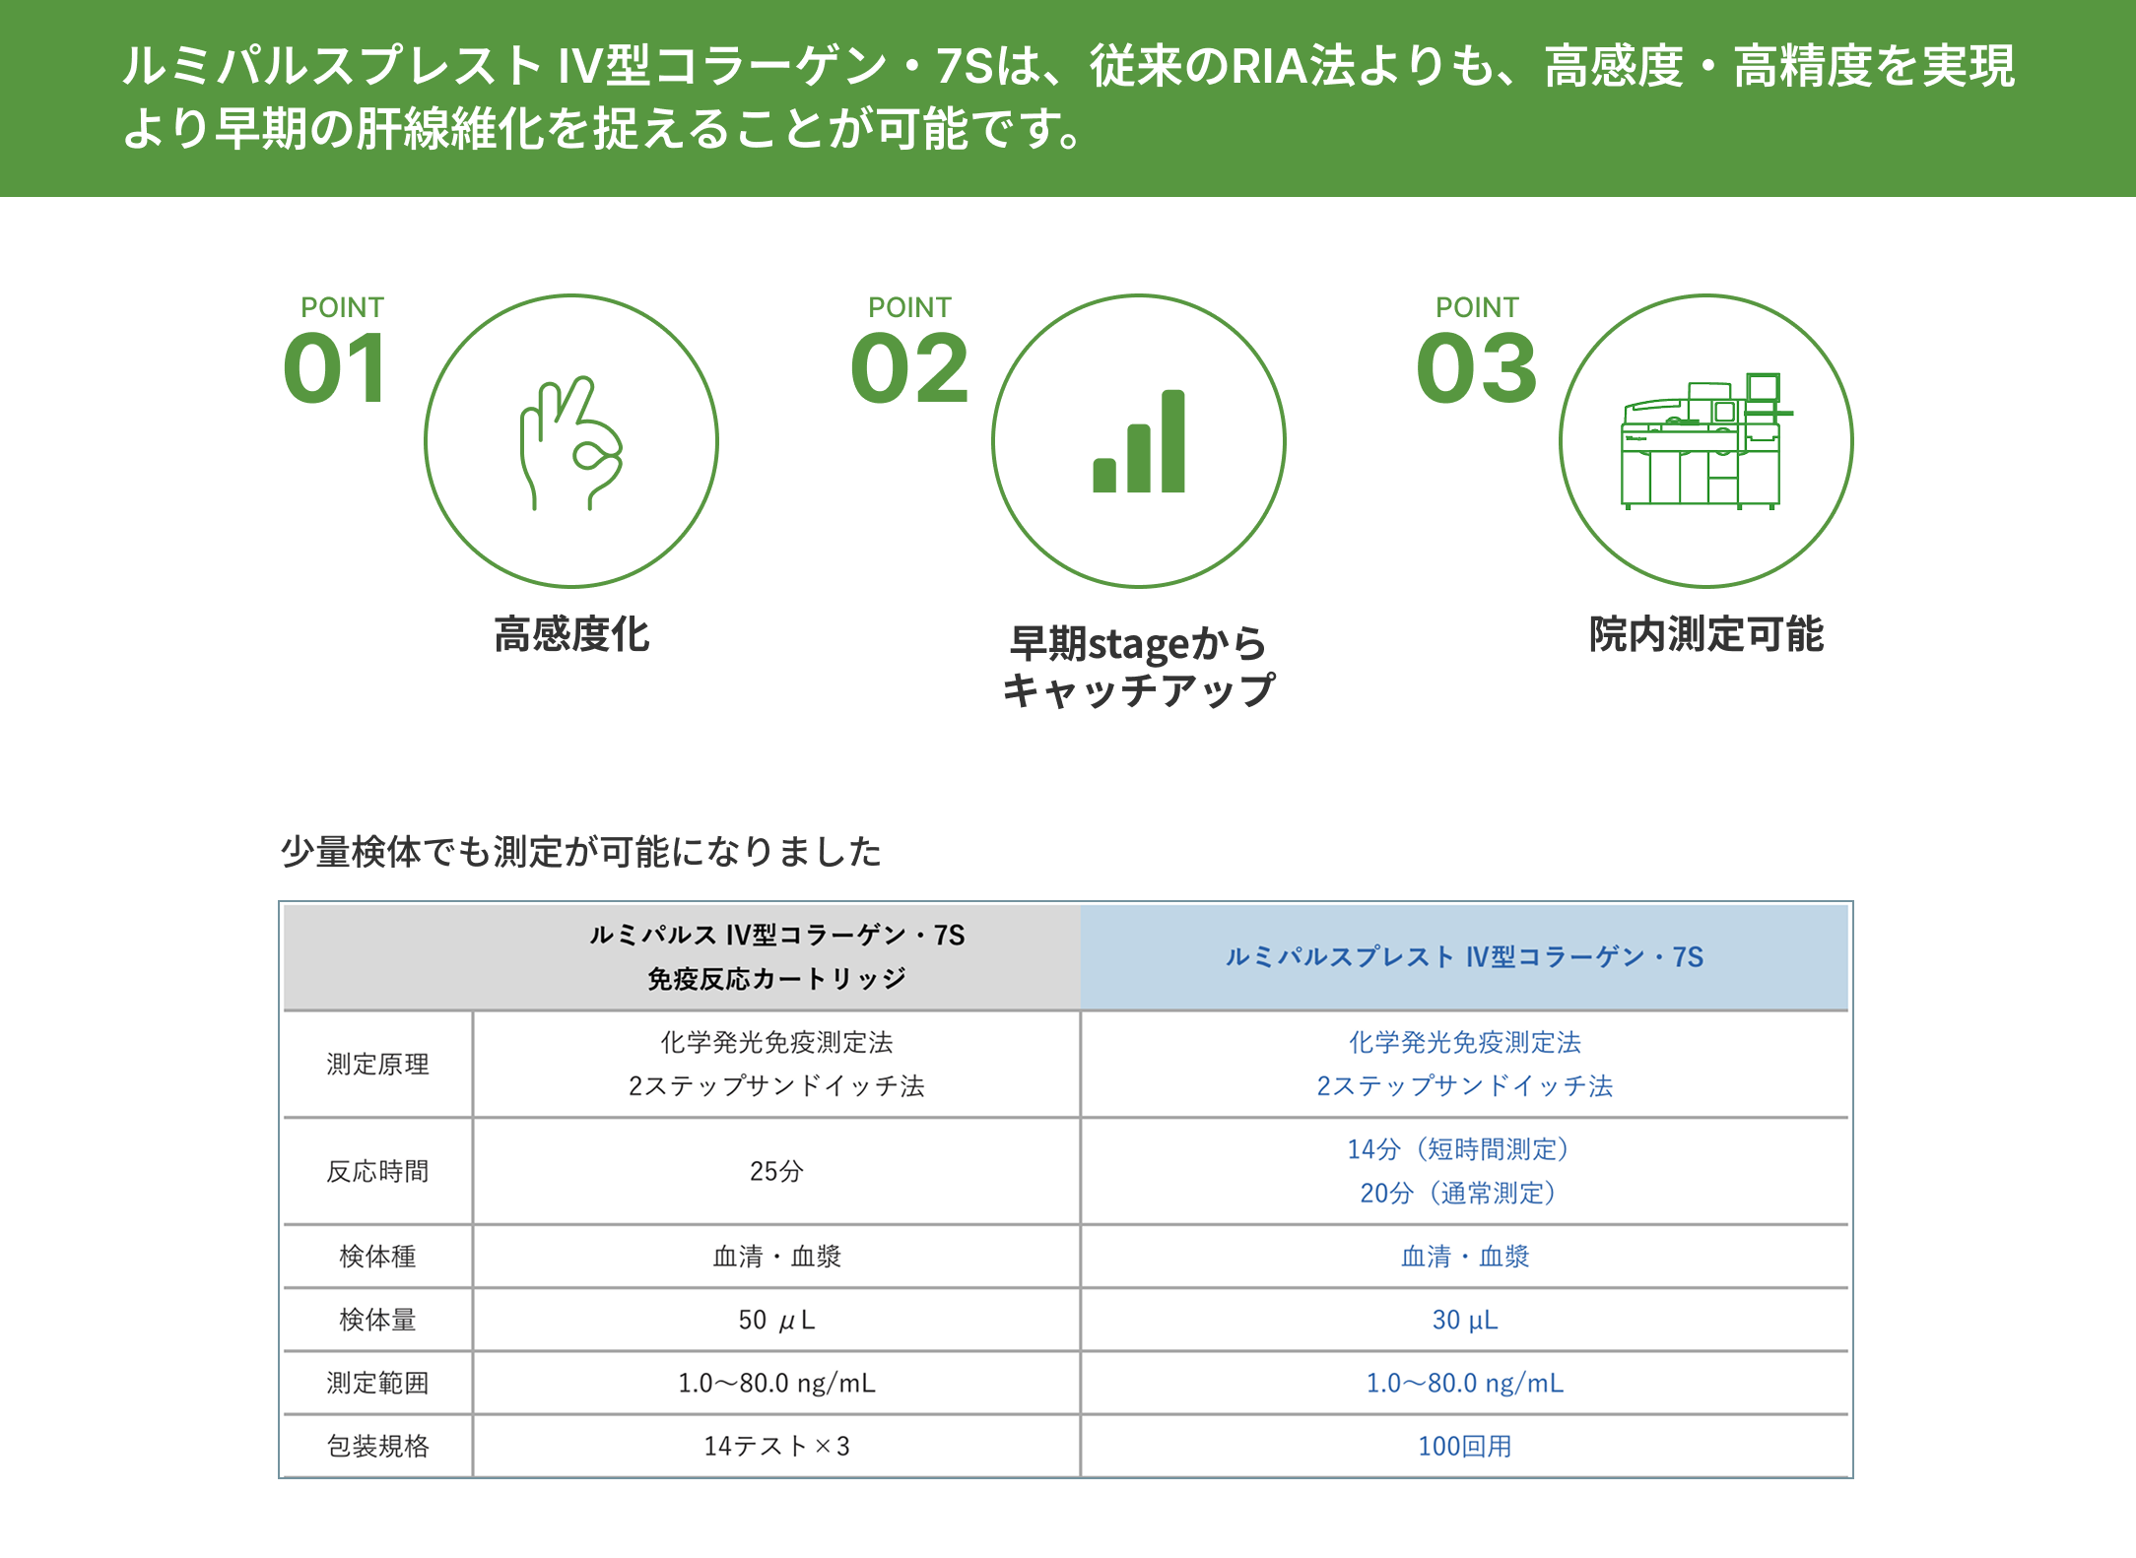Click the 包装規格 row label

(x=377, y=1446)
